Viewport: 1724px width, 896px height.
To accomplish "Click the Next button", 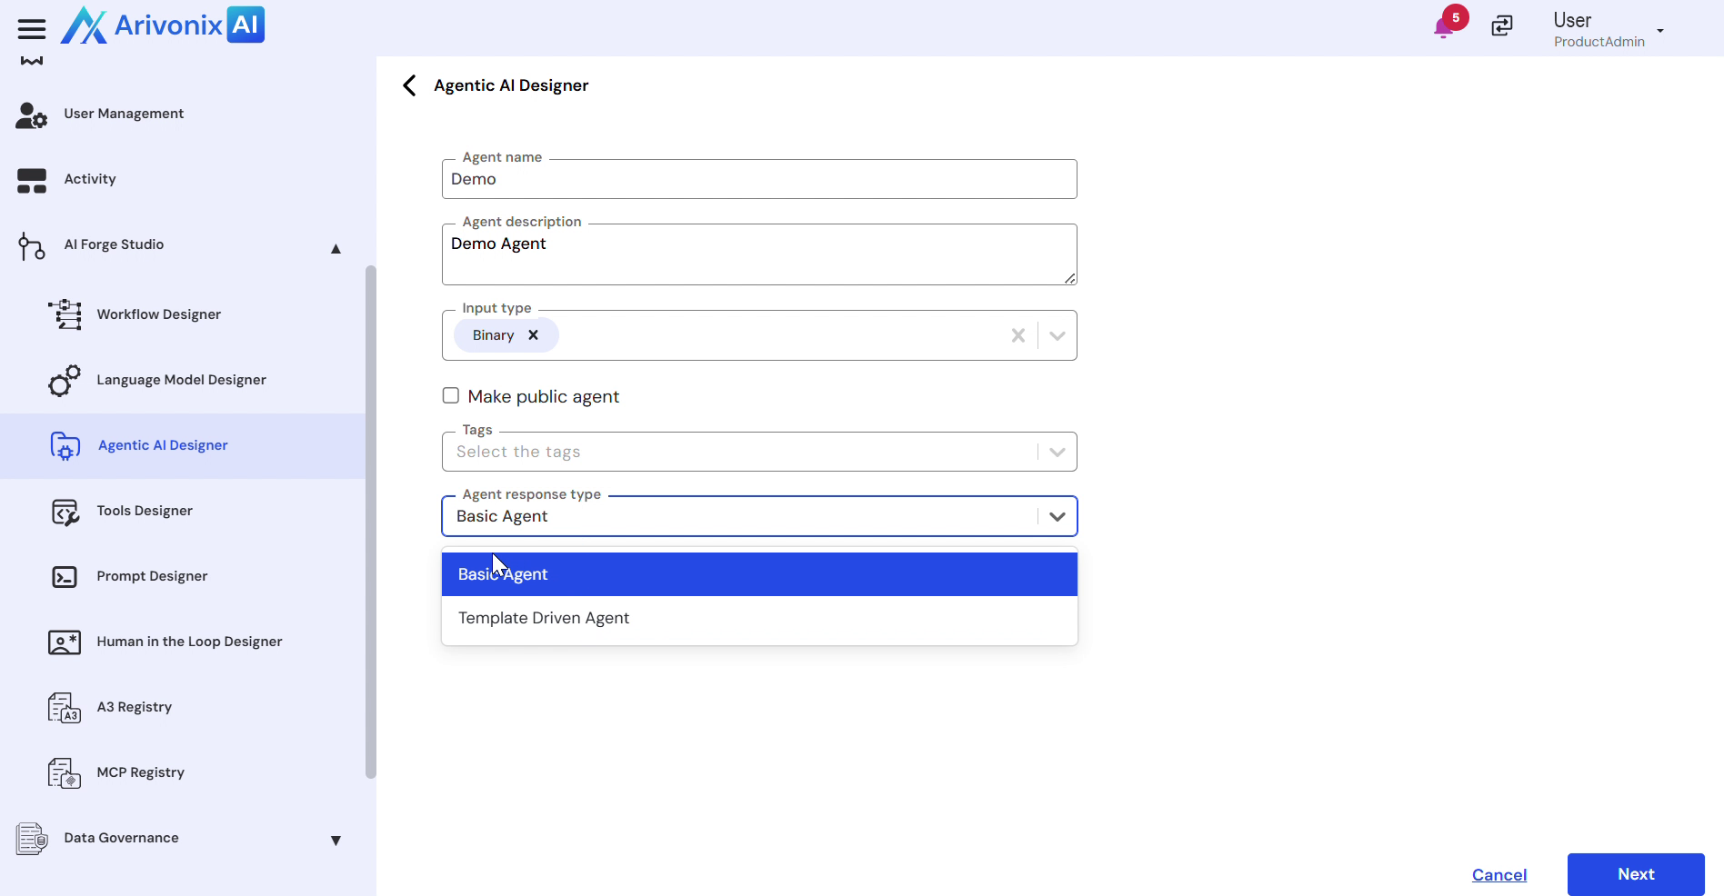I will 1635,874.
